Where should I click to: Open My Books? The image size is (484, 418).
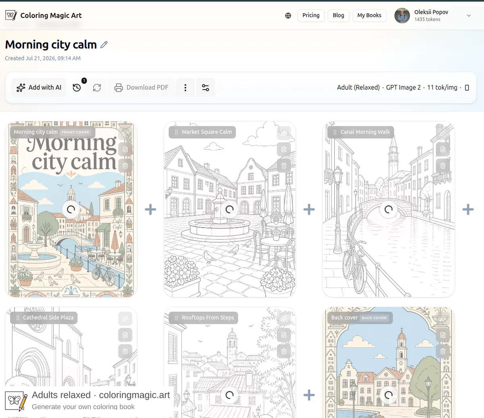click(x=369, y=15)
